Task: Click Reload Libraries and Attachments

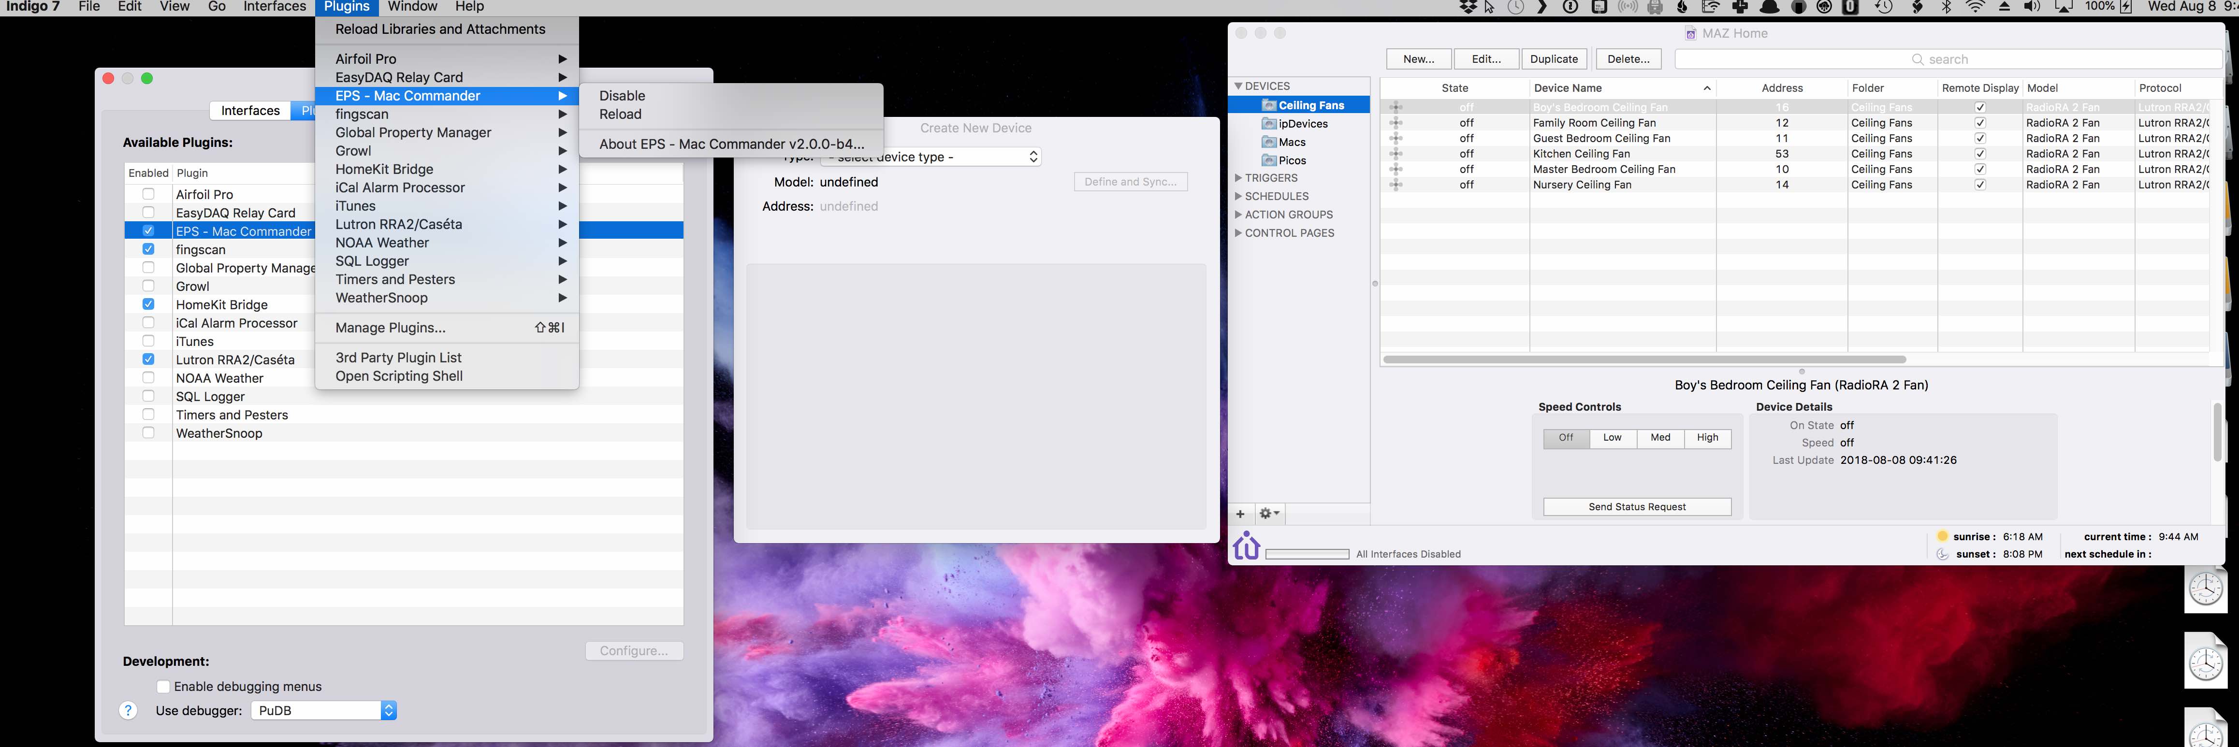Action: pyautogui.click(x=447, y=29)
